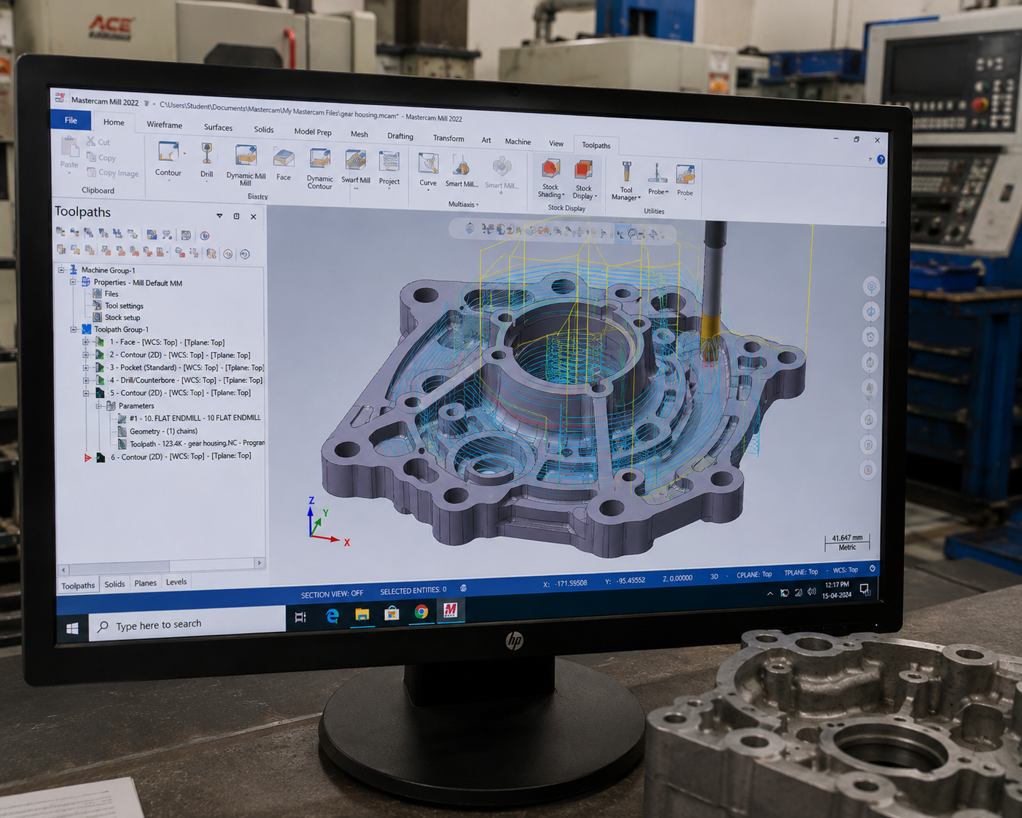Click the 41.647 mm Metric scale indicator
This screenshot has width=1022, height=818.
click(847, 542)
